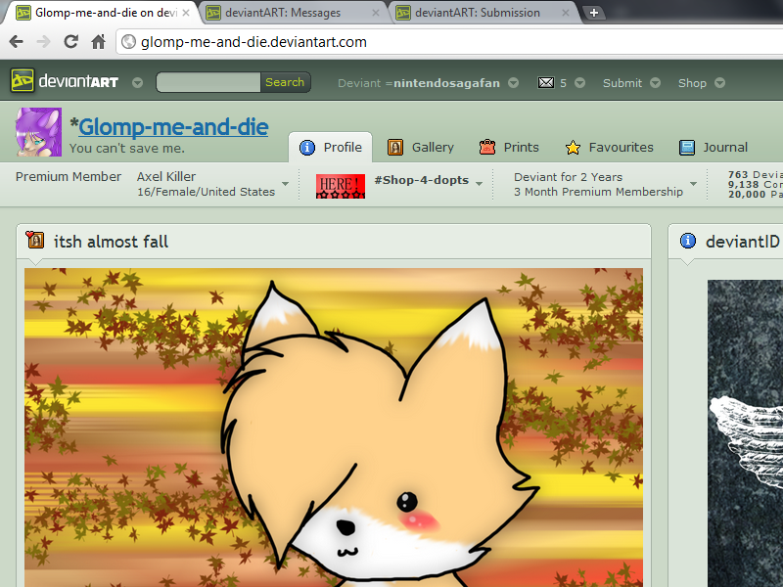Click the Glomp-me-and-die avatar image
The image size is (783, 587).
[x=39, y=132]
